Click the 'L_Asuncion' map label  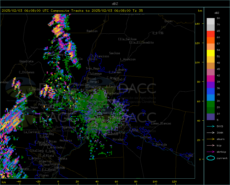128,59
